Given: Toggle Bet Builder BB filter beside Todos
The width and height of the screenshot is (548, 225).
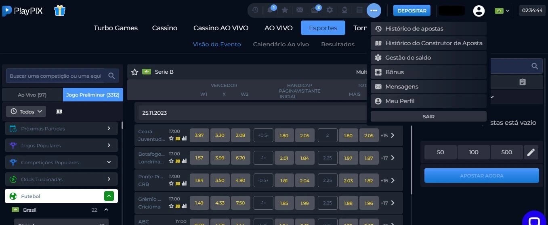Looking at the screenshot, I should tap(59, 111).
